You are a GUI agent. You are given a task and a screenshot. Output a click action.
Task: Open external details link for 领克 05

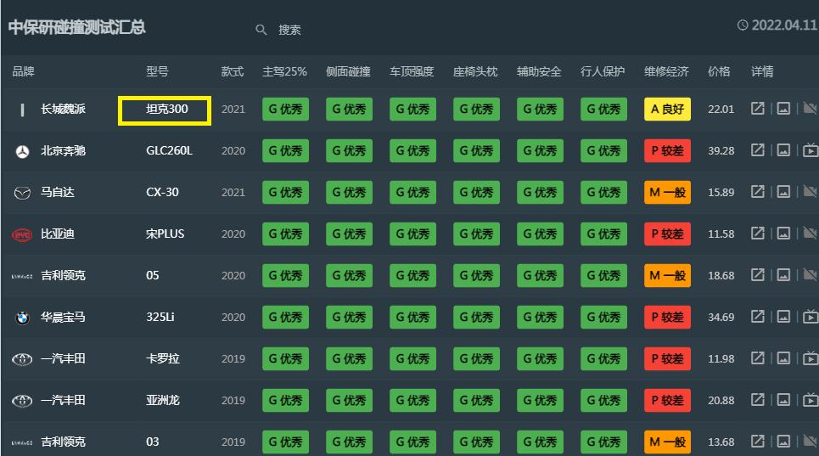click(x=757, y=275)
